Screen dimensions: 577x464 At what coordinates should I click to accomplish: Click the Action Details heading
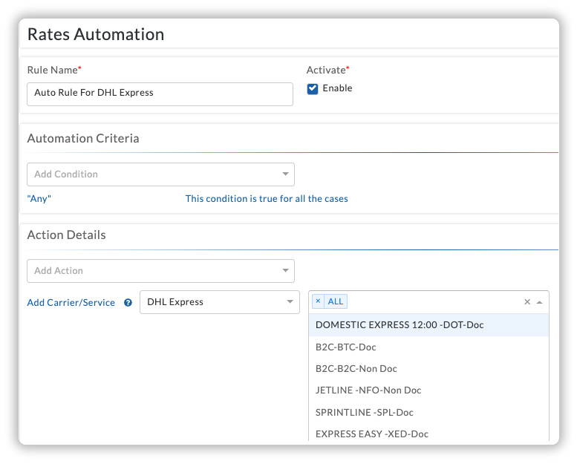click(67, 235)
